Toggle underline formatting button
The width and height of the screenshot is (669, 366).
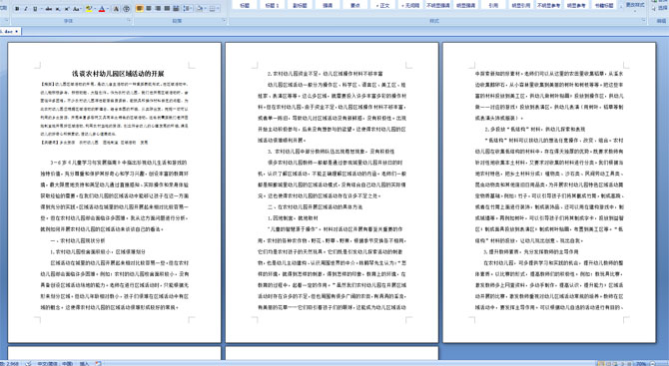coord(35,9)
